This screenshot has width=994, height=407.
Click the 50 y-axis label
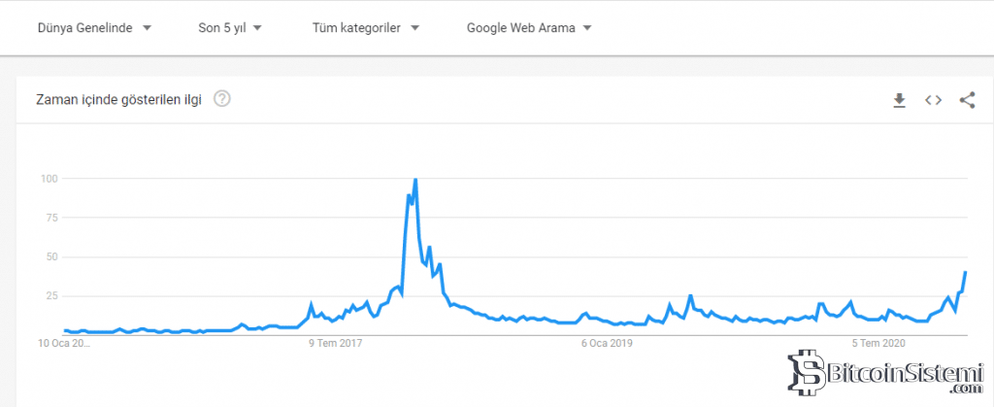(x=52, y=257)
